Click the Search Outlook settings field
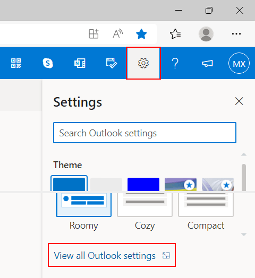This screenshot has width=255, height=278. (144, 133)
